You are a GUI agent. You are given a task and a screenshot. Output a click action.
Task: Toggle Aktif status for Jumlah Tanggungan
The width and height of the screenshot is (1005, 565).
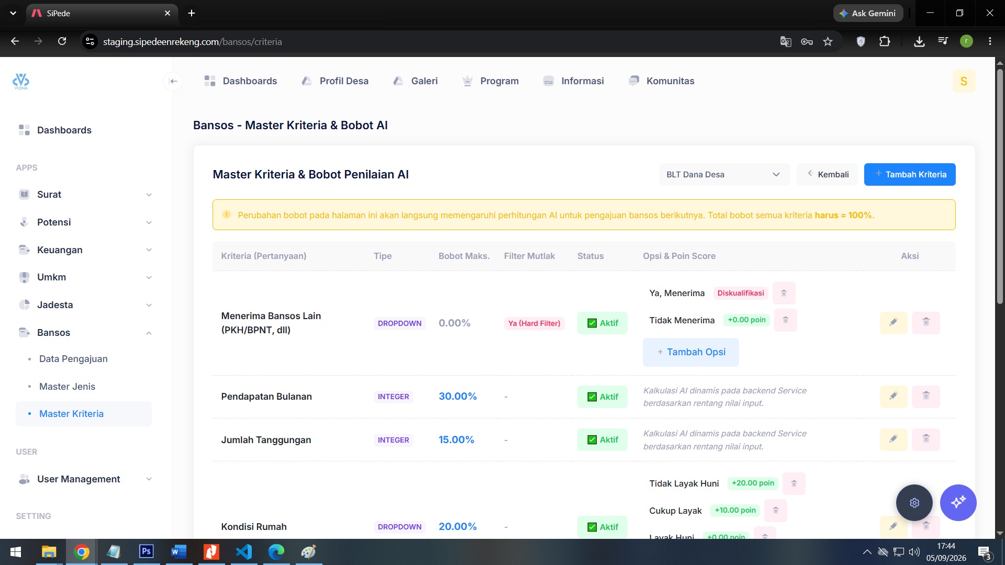(x=602, y=439)
